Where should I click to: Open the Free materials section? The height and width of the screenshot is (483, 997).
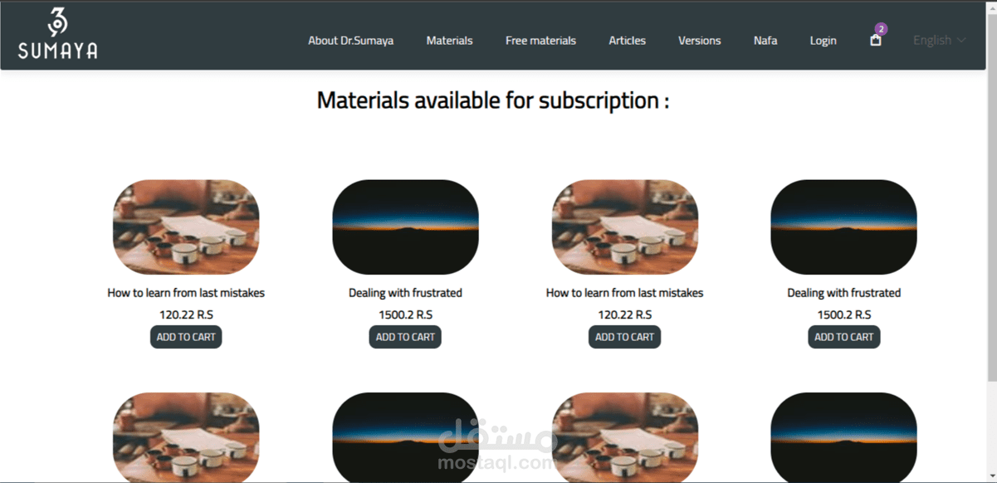540,40
